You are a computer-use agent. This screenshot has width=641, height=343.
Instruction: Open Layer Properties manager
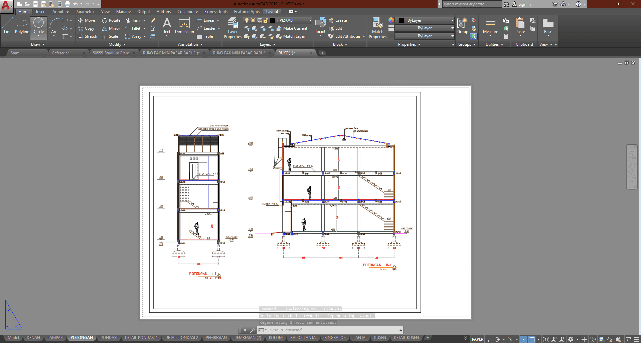click(x=232, y=28)
